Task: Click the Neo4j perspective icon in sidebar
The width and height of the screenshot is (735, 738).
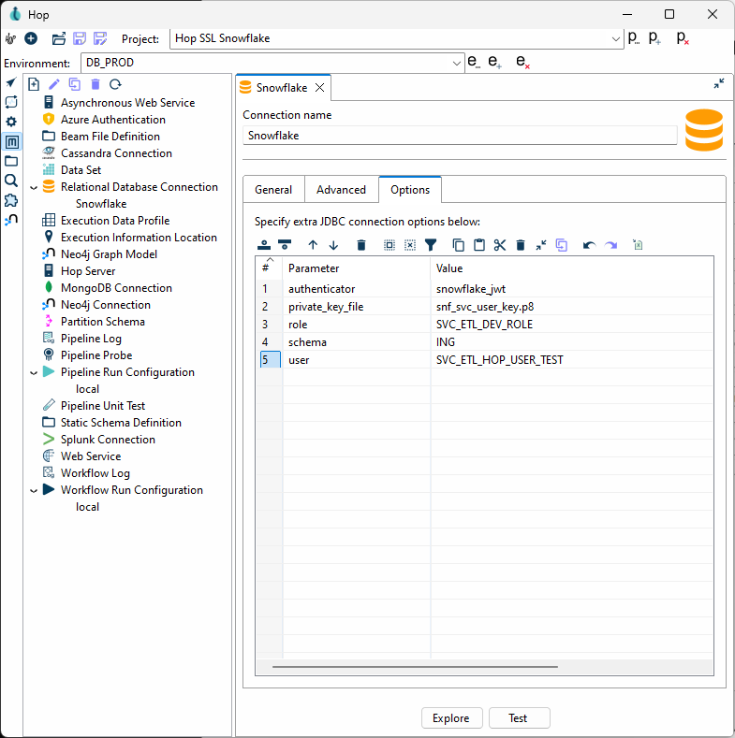Action: pos(11,220)
